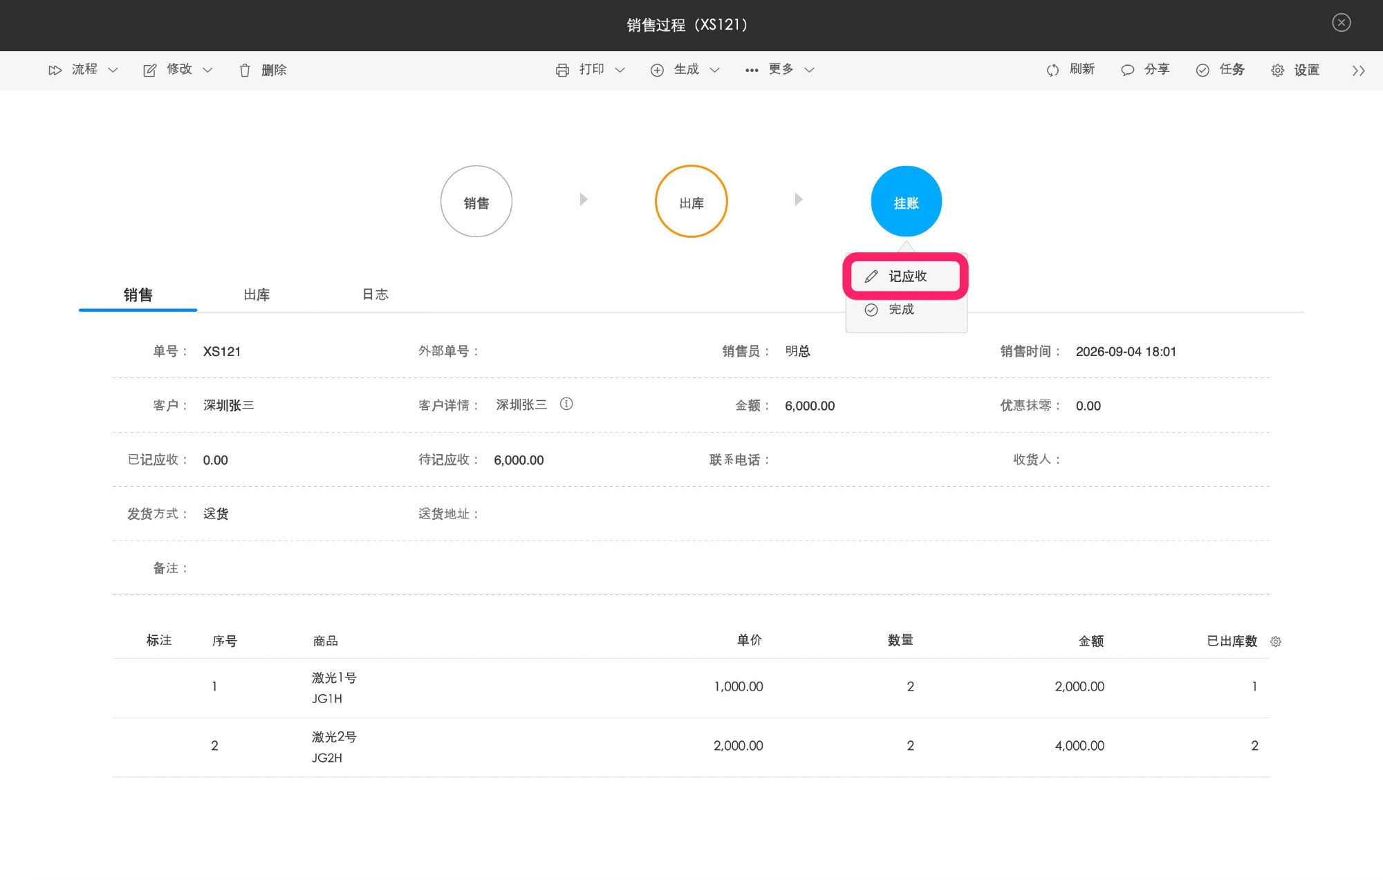1383x880 pixels.
Task: Click the 已出库数 column header
Action: point(1232,642)
